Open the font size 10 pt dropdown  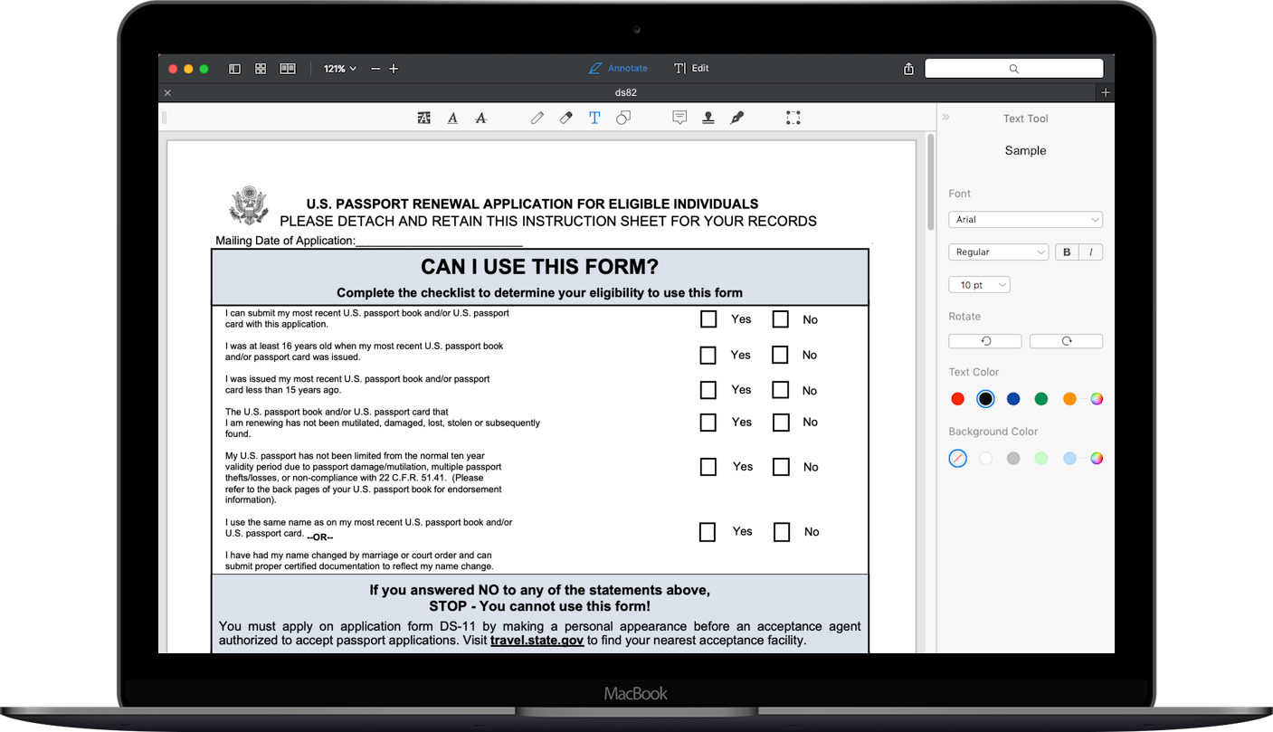click(x=979, y=284)
